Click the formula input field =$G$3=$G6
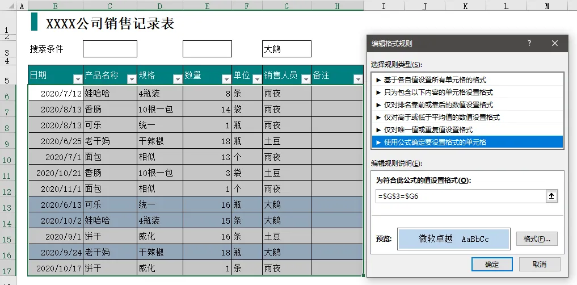This screenshot has width=577, height=285. point(461,196)
